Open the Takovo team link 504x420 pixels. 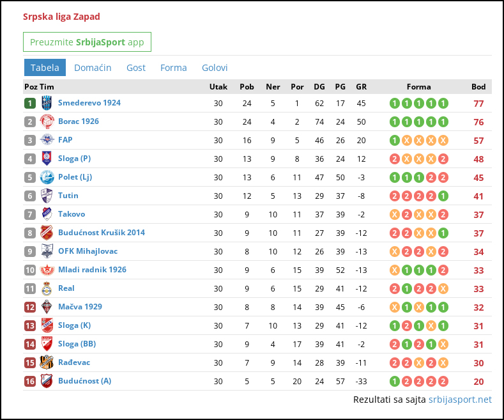pos(72,214)
